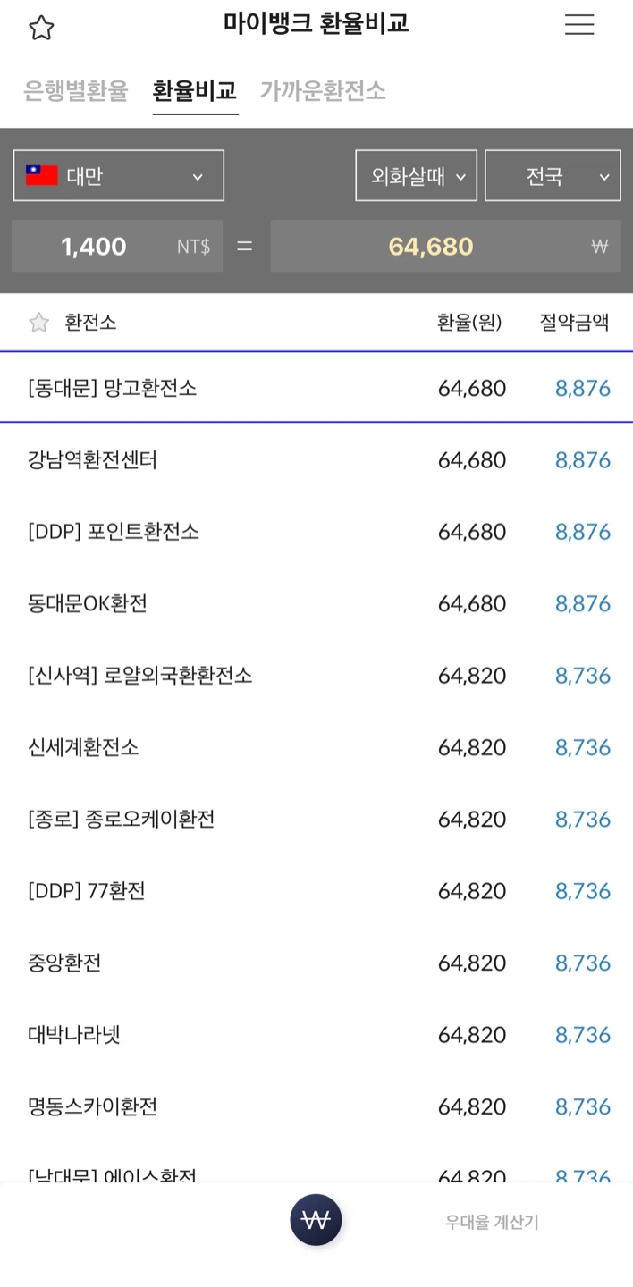Open the 외화살때 transaction type dropdown
The image size is (633, 1287).
click(416, 174)
